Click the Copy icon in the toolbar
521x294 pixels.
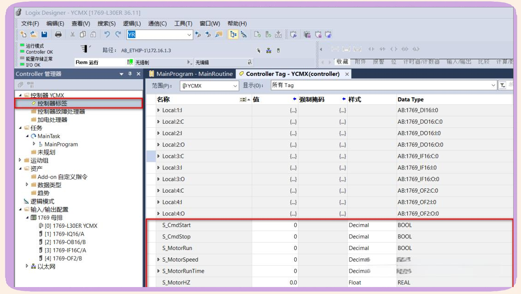pyautogui.click(x=83, y=34)
